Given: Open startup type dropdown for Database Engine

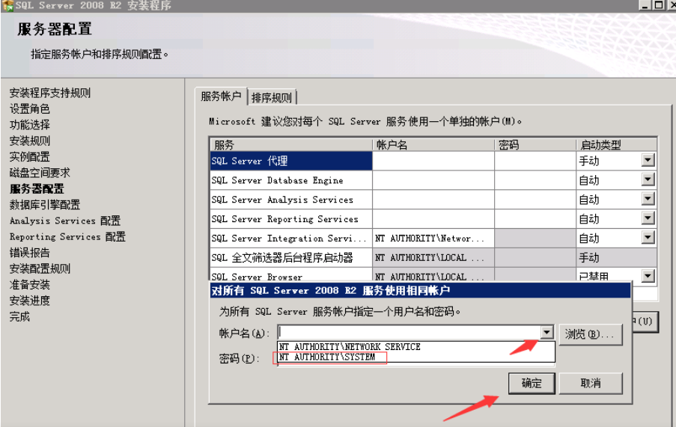Looking at the screenshot, I should tap(648, 179).
